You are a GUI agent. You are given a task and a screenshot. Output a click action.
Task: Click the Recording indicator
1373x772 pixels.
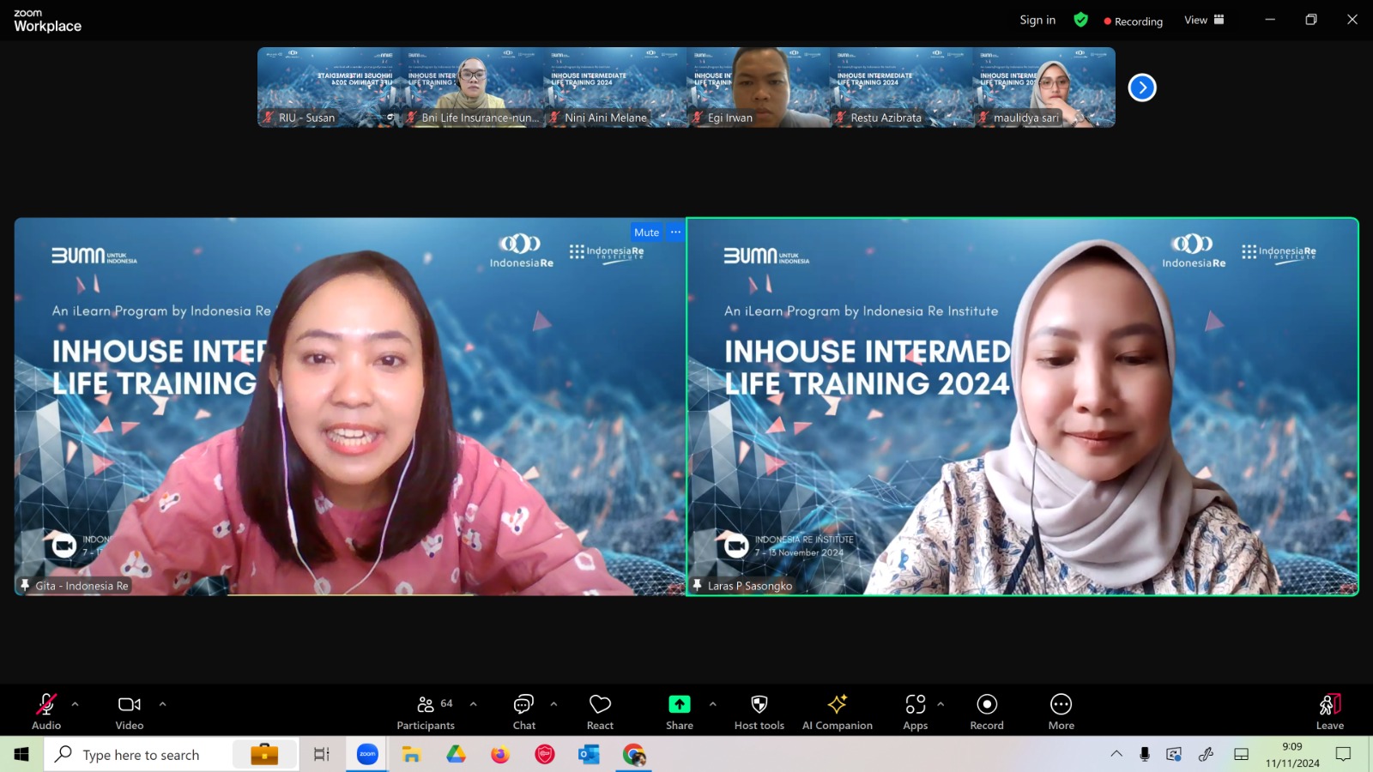[x=1134, y=21]
